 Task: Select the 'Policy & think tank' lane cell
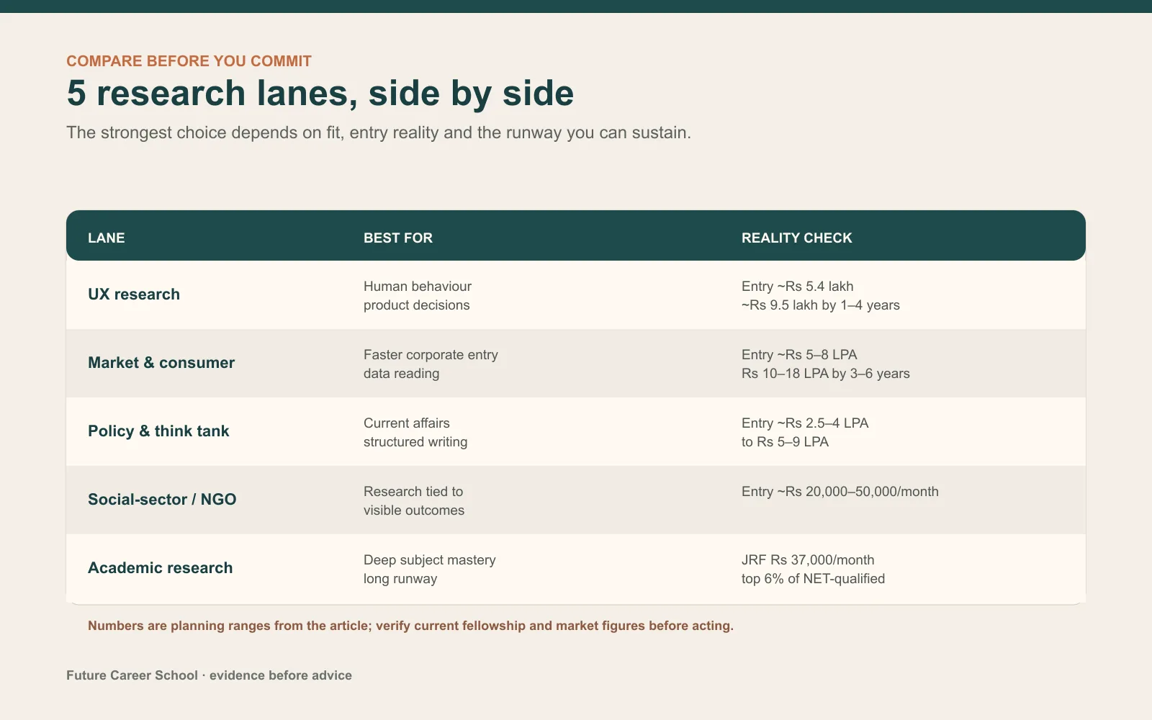pyautogui.click(x=158, y=431)
